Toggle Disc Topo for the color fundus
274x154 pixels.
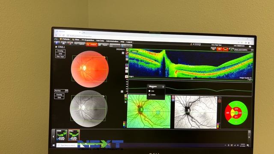[60, 56]
